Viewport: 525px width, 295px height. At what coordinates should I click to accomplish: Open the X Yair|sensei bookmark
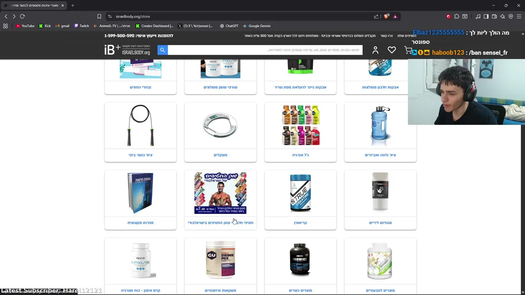point(195,26)
